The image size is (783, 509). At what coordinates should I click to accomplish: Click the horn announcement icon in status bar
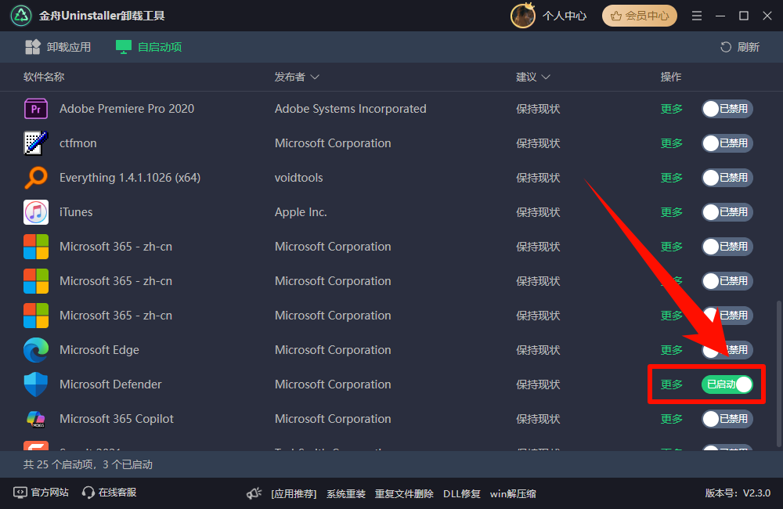[x=253, y=493]
